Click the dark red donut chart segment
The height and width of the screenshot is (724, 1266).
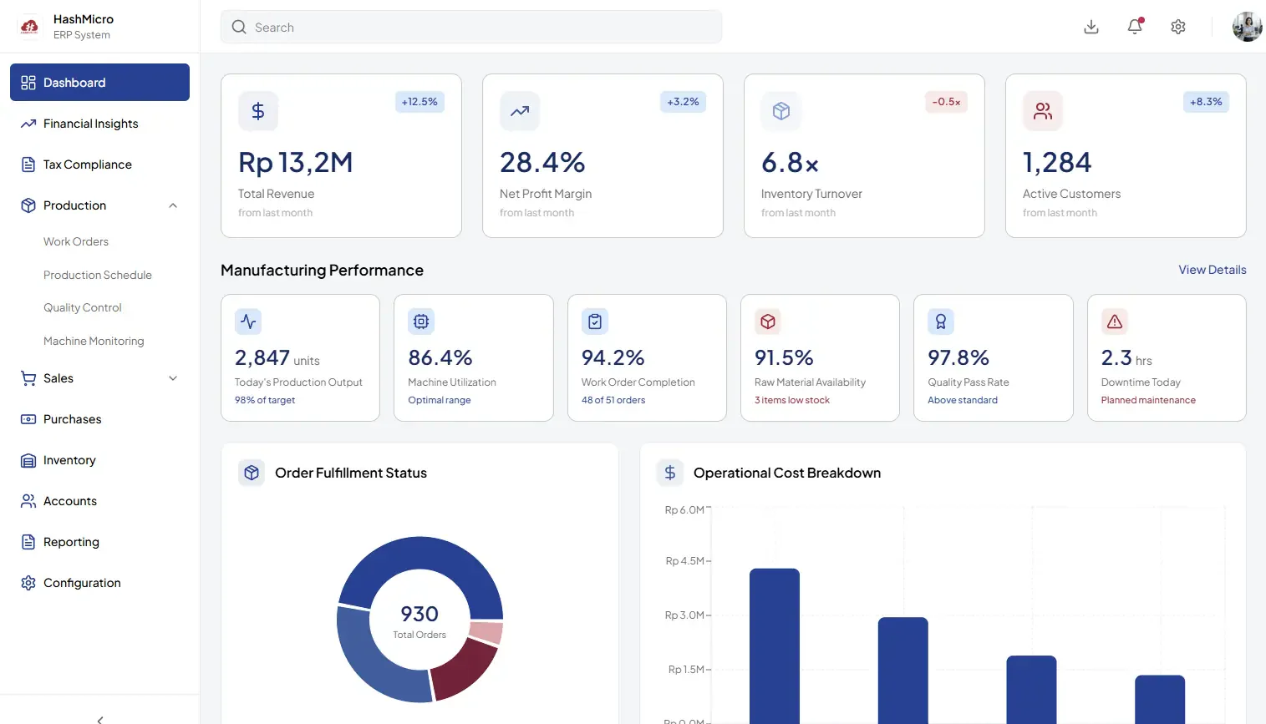[x=462, y=669]
